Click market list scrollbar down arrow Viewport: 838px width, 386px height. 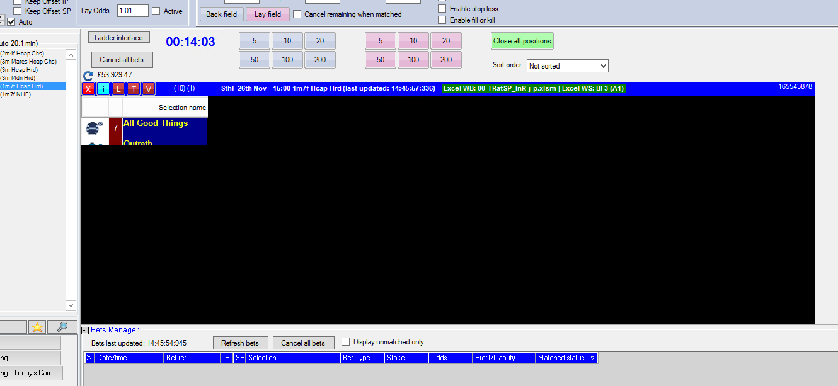click(71, 305)
